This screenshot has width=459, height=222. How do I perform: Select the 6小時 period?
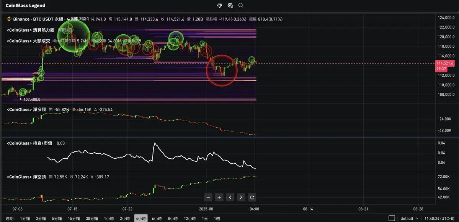click(157, 218)
